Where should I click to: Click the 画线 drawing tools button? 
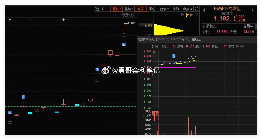(x=152, y=9)
